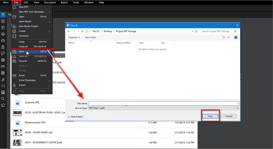The height and width of the screenshot is (149, 273).
Task: Expand the Create submenu in File menu
Action: click(x=50, y=31)
